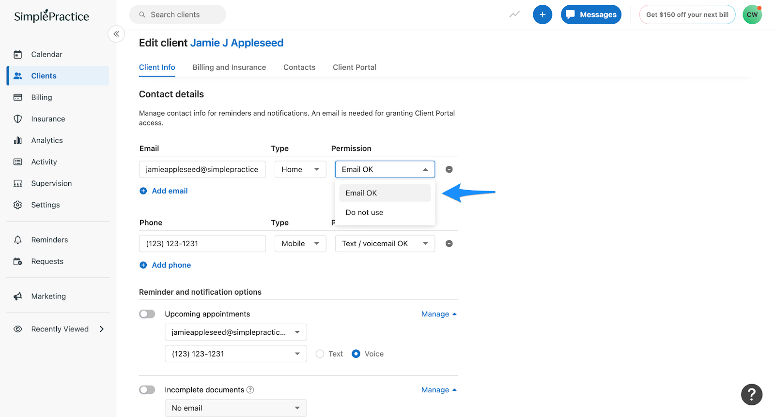This screenshot has height=417, width=775.
Task: Toggle Upcoming appointments reminders switch
Action: pyautogui.click(x=147, y=314)
